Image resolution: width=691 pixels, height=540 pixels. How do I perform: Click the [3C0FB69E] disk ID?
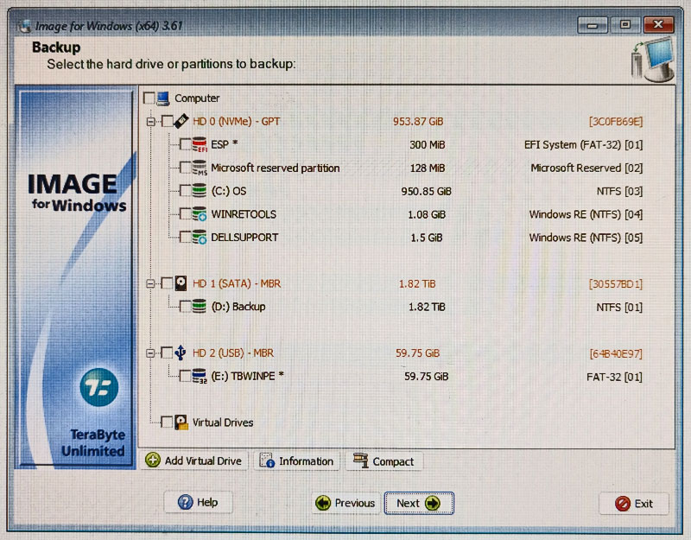pos(616,121)
